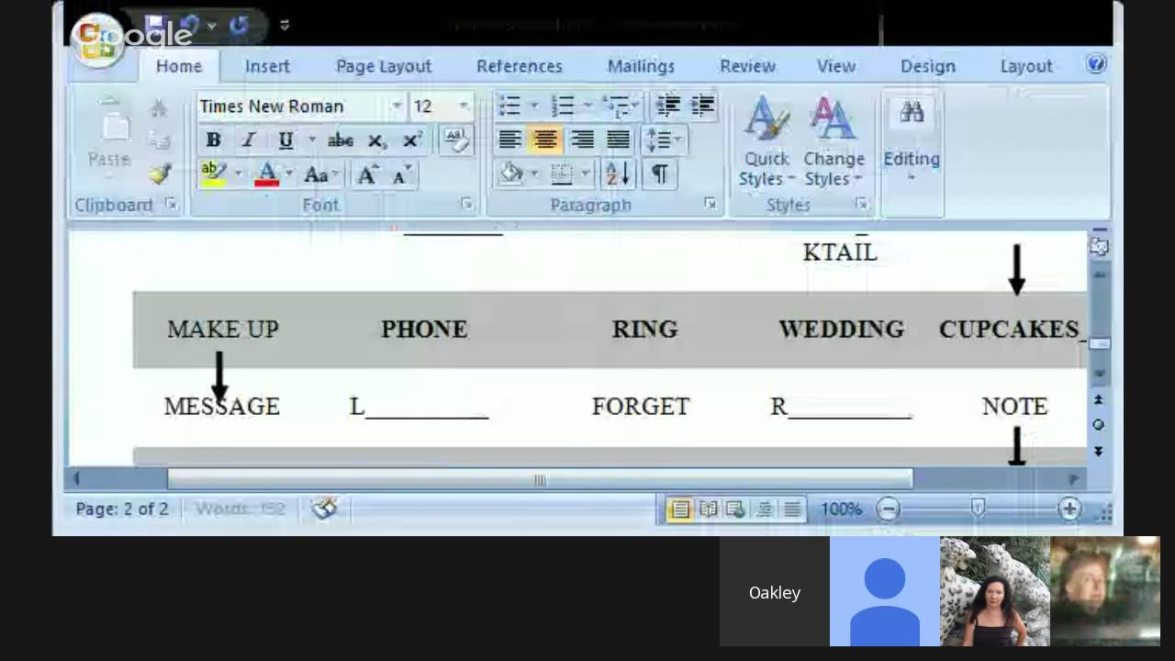Select the Format Painter brush
1175x661 pixels.
160,174
